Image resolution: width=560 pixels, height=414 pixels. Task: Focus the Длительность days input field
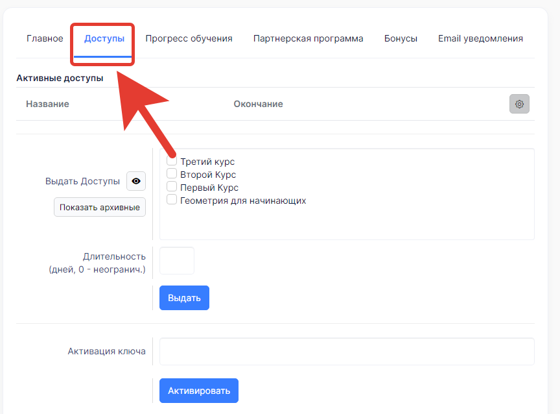pos(177,261)
